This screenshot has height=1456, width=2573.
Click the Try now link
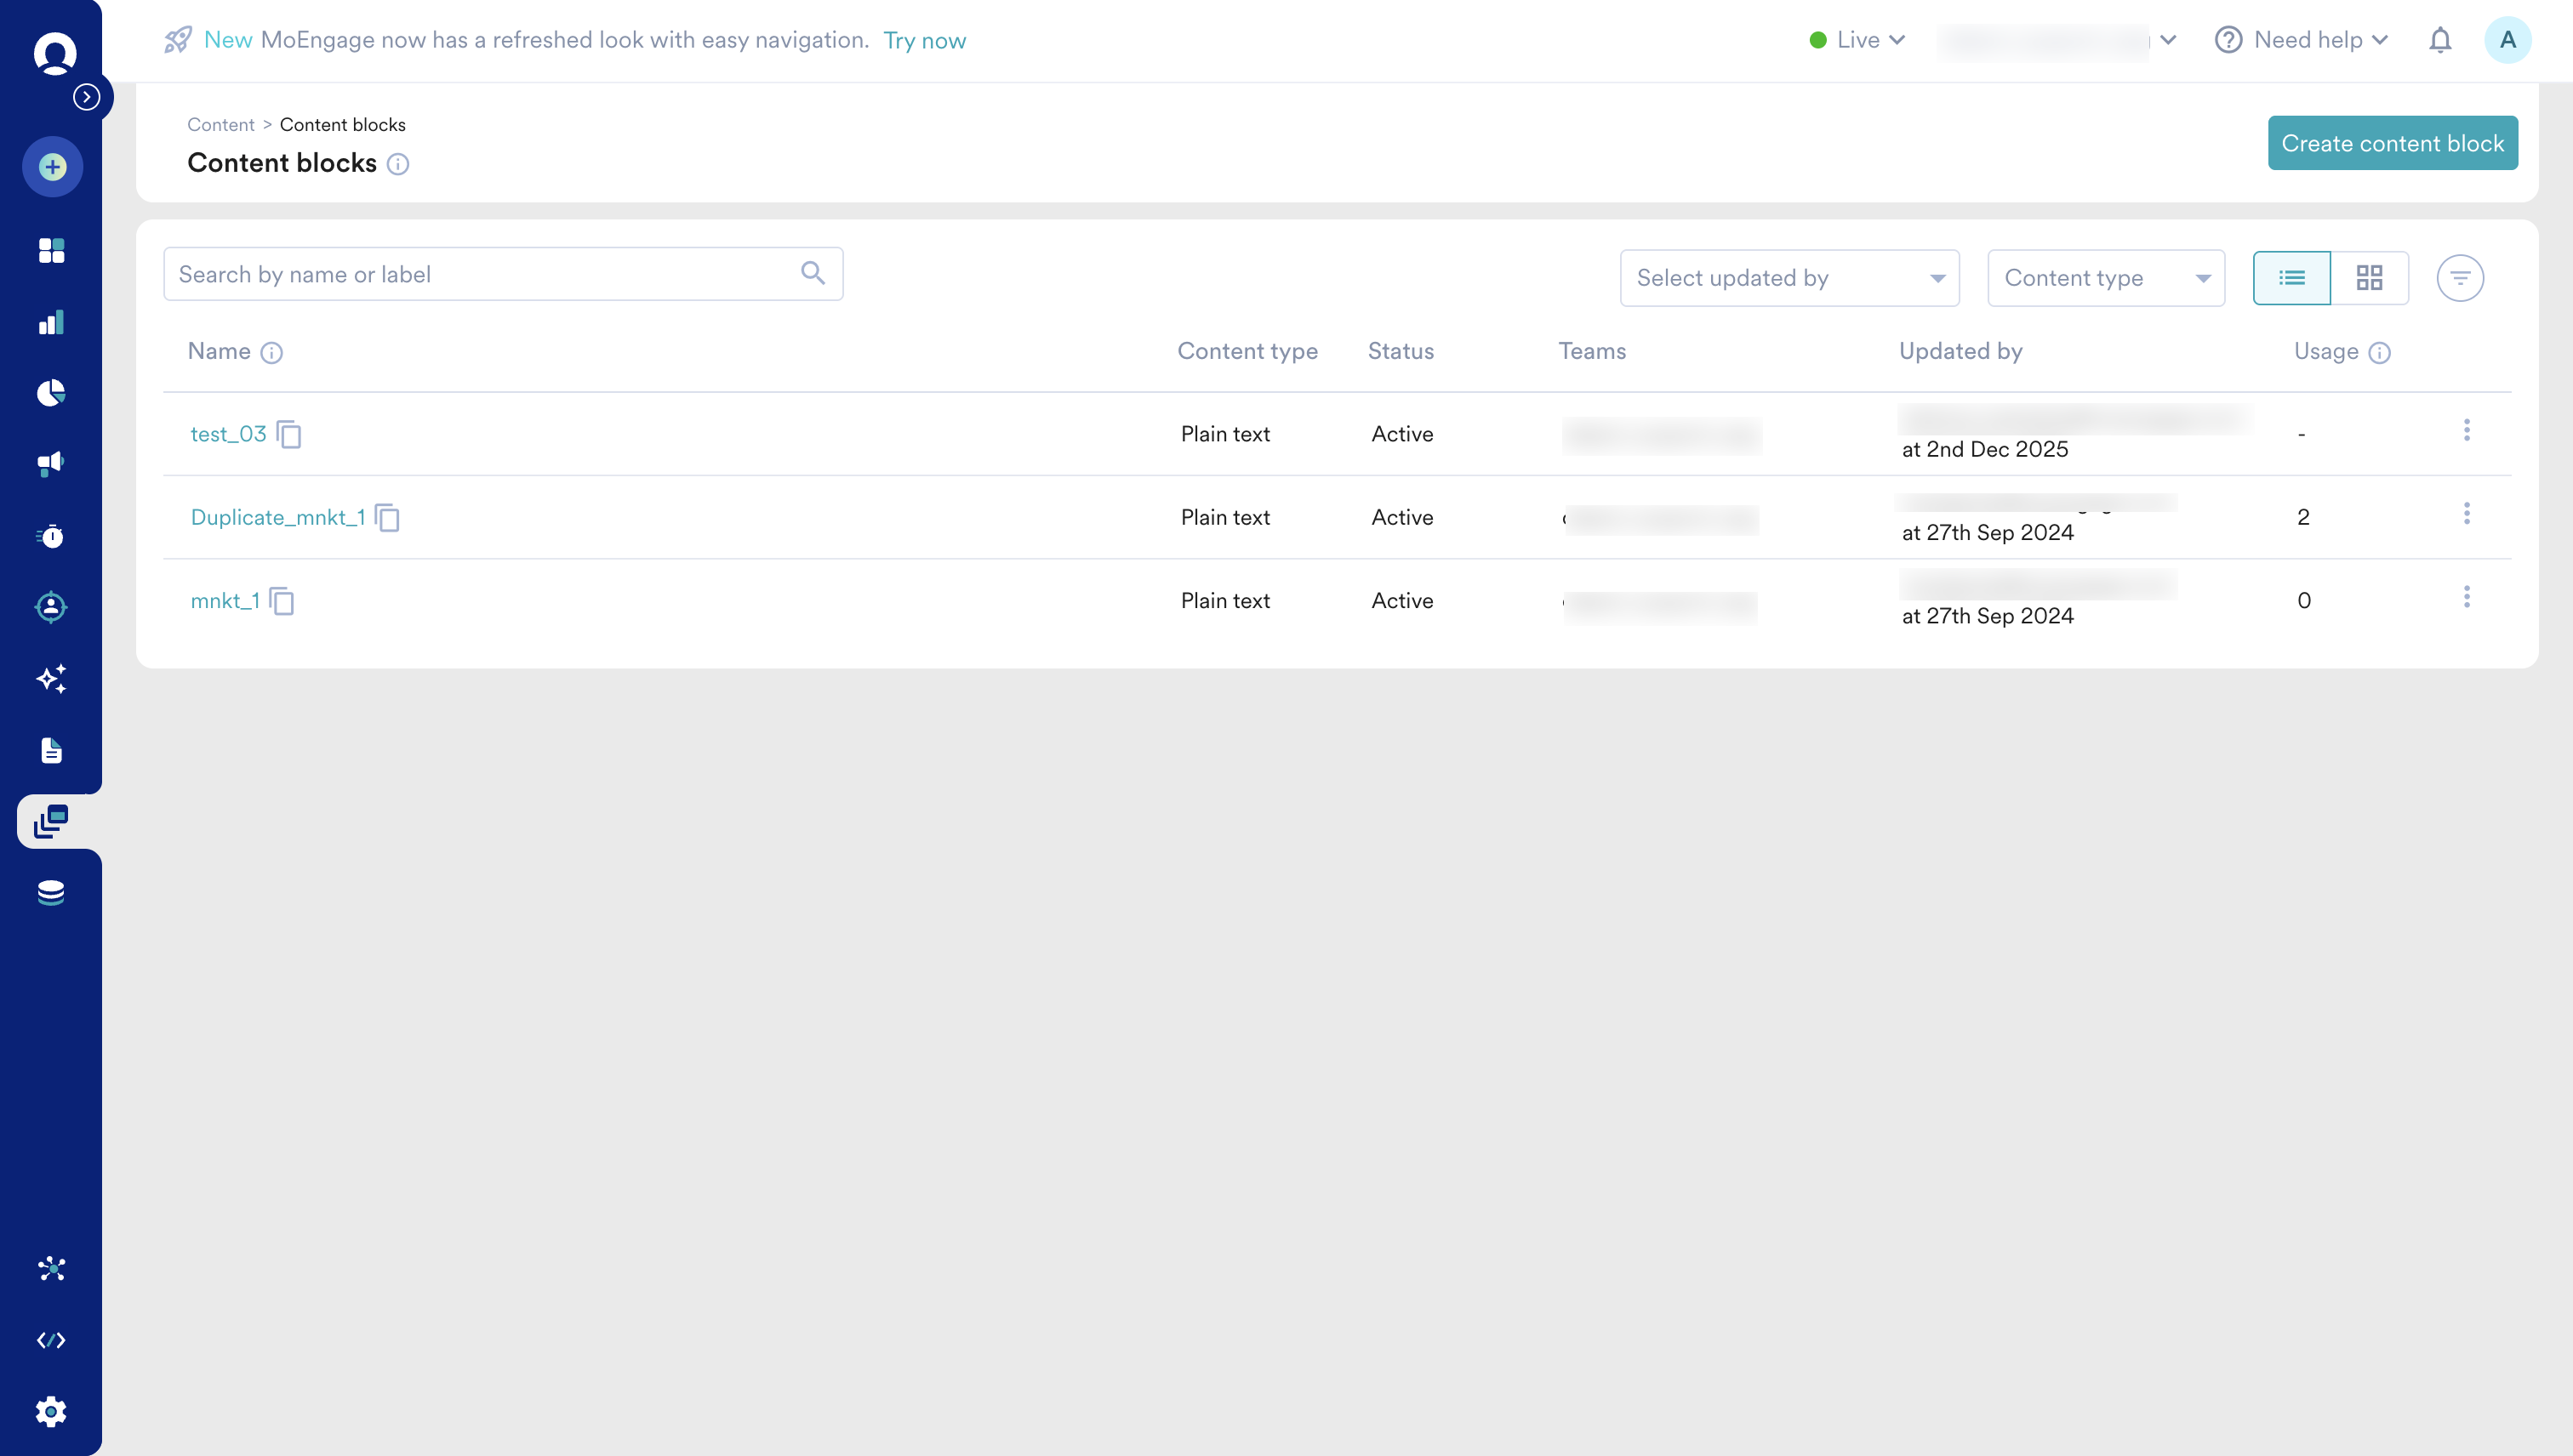tap(924, 41)
